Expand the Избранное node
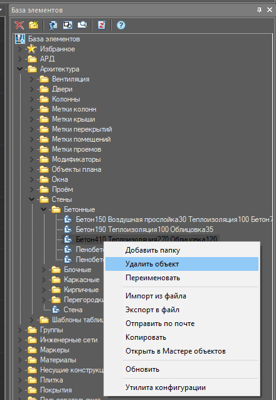Screen dimensions: 276x400 coord(20,49)
